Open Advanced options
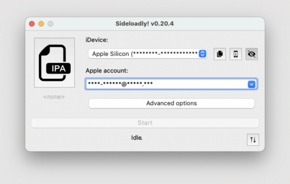This screenshot has width=290, height=184. click(x=171, y=103)
